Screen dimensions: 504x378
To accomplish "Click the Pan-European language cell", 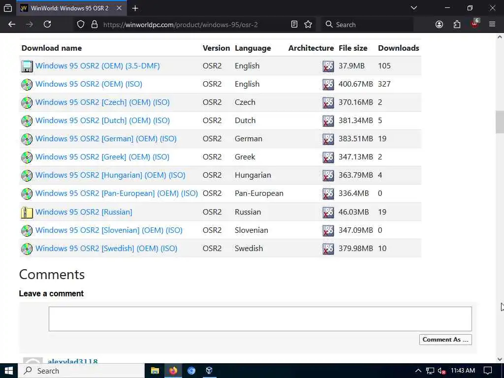I will click(x=259, y=193).
